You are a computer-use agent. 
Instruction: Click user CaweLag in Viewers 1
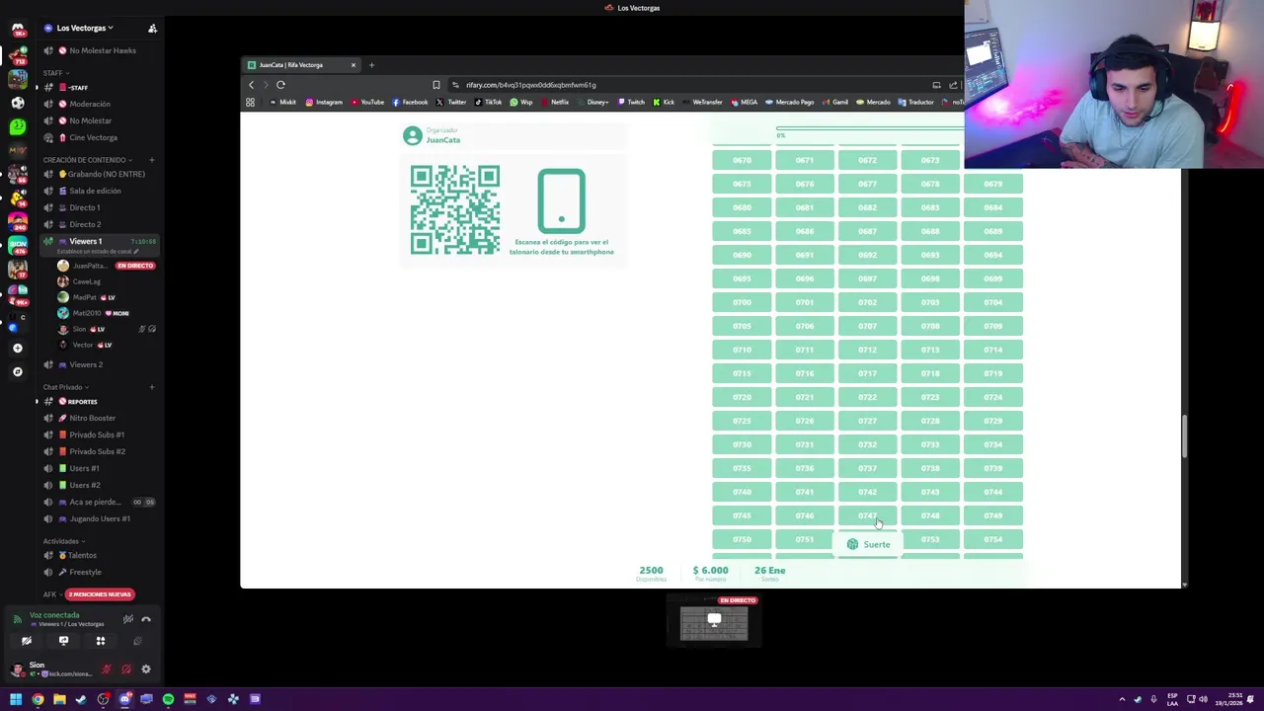pos(105,281)
